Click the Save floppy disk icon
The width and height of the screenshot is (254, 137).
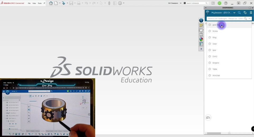[x=71, y=3]
